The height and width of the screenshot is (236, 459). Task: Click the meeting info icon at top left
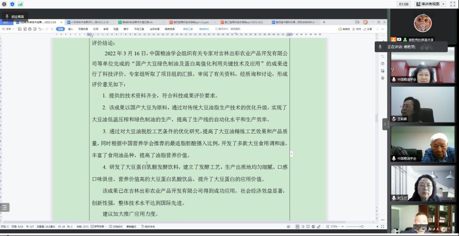pos(4,4)
